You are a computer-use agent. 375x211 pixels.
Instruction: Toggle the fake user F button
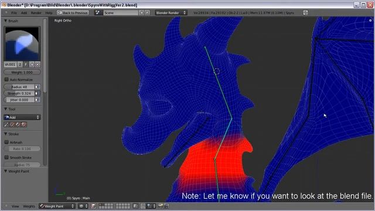click(x=26, y=64)
